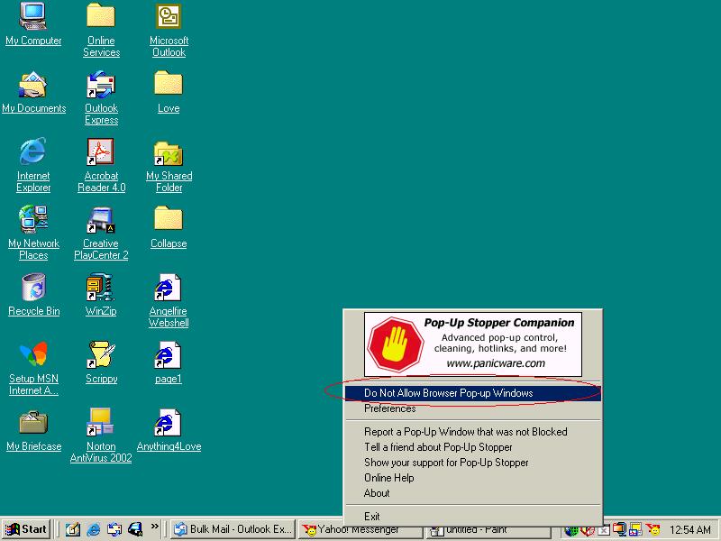Viewport: 721px width, 541px height.
Task: Click the Microsoft Outlook desktop icon
Action: pyautogui.click(x=169, y=17)
